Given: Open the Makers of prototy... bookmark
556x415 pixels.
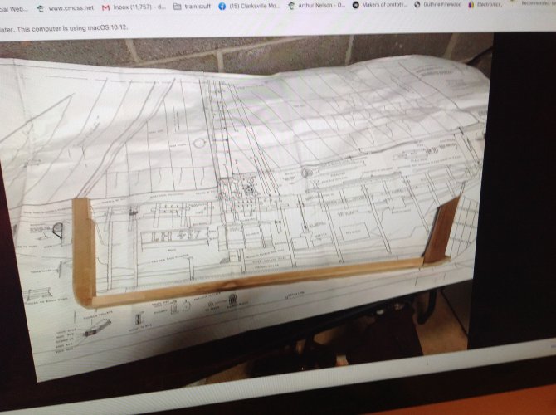Looking at the screenshot, I should 380,5.
